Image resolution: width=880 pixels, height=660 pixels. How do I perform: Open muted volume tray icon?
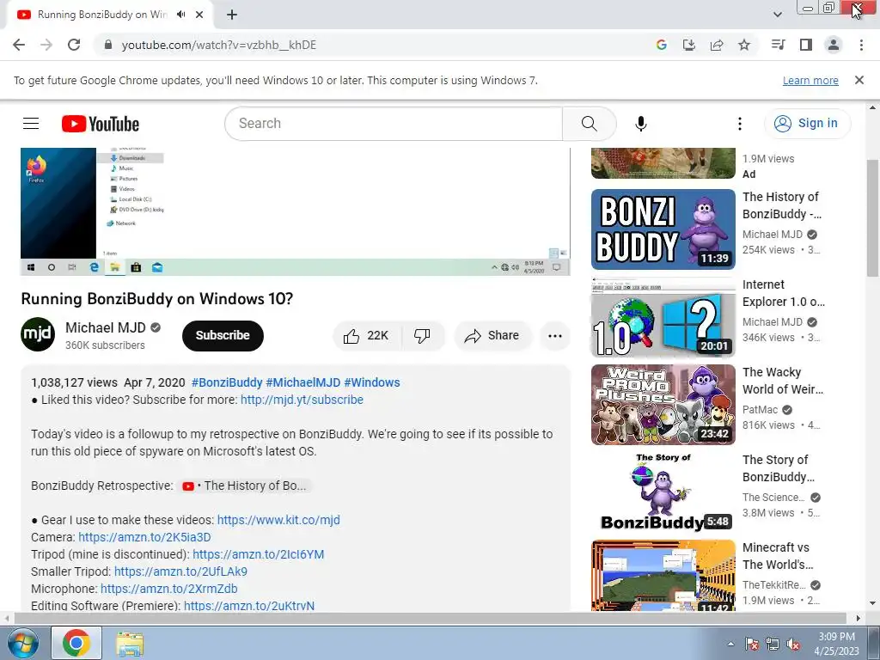793,645
